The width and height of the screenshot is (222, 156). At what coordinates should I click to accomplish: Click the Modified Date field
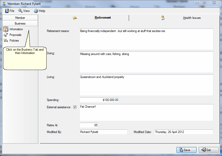point(184,132)
